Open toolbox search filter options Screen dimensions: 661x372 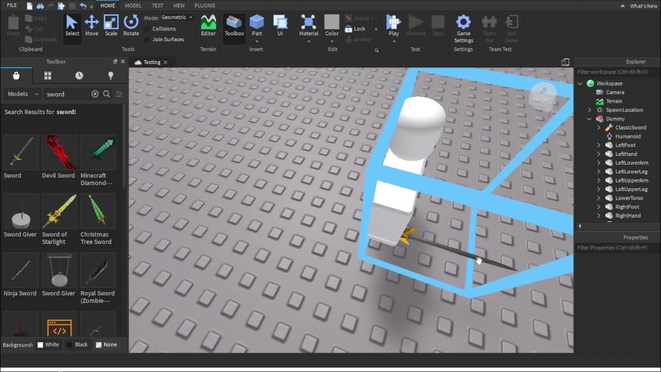[x=119, y=94]
